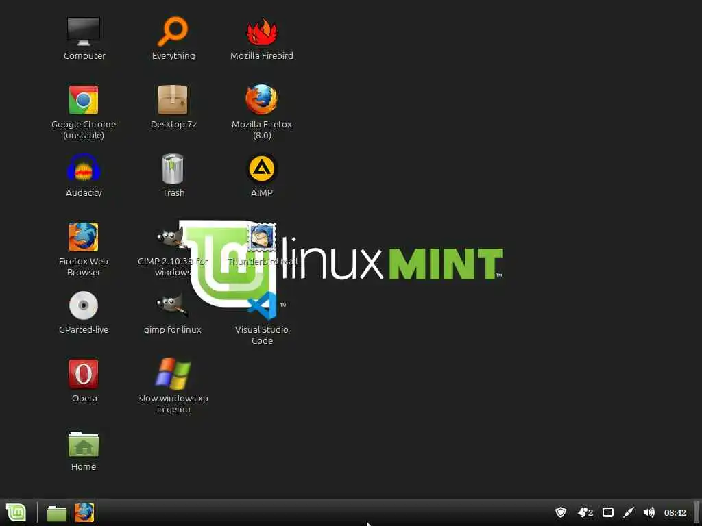Click the show desktop strip at the panel edge

[697, 512]
